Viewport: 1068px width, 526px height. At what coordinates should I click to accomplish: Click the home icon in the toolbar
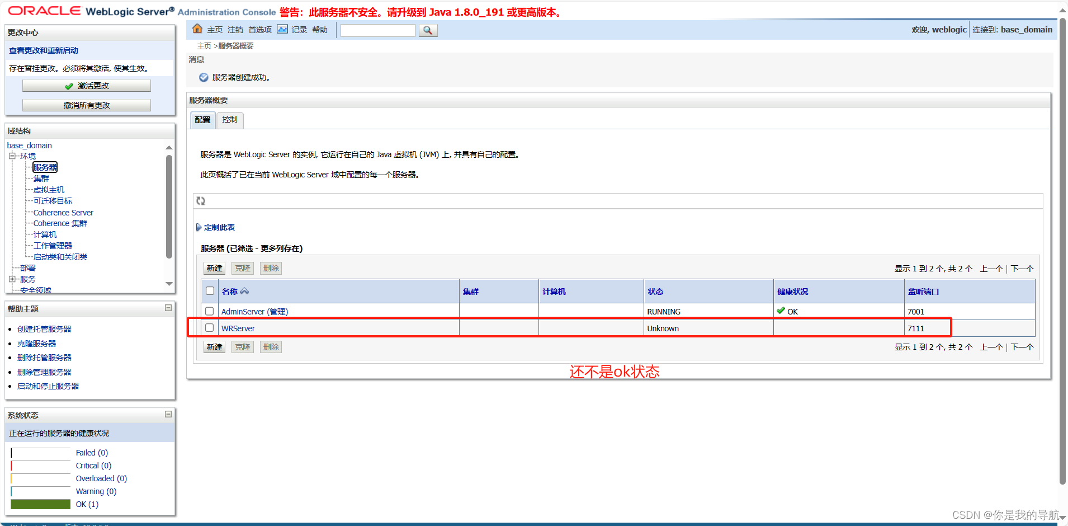[197, 29]
